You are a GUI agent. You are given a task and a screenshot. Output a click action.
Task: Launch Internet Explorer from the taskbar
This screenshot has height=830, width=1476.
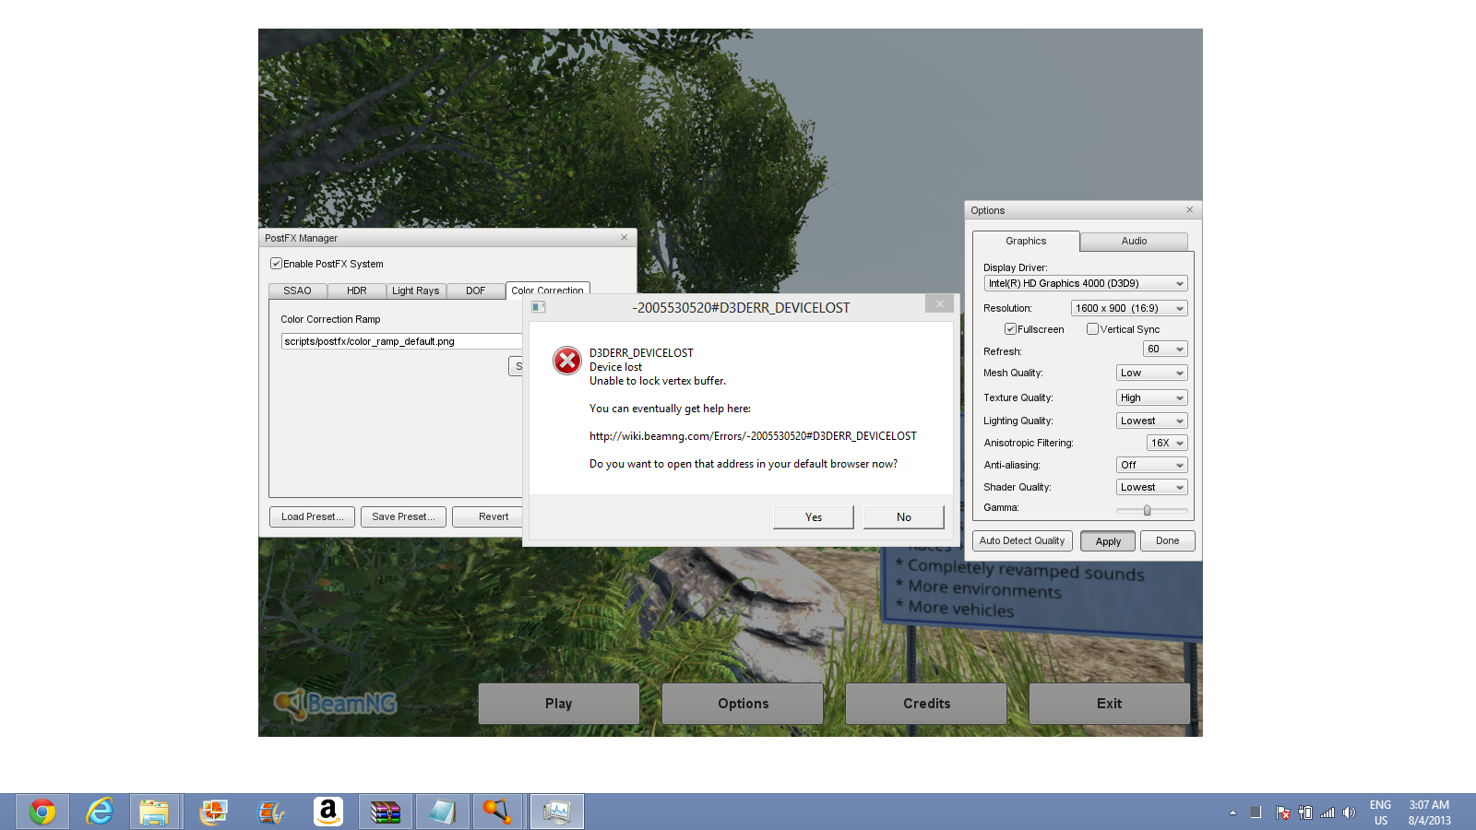point(100,812)
